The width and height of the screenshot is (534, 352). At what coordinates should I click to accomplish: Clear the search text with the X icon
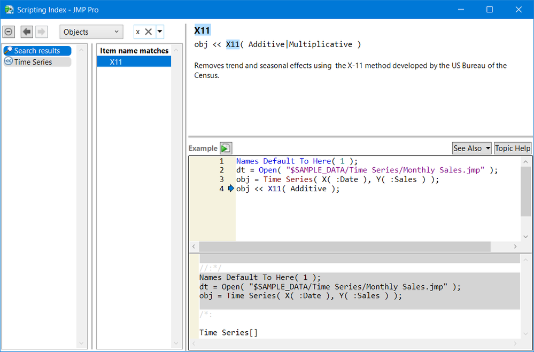pos(149,32)
